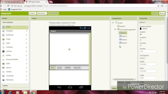The image size is (168, 94).
Task: Open Chrome from the taskbar
Action: coord(33,92)
